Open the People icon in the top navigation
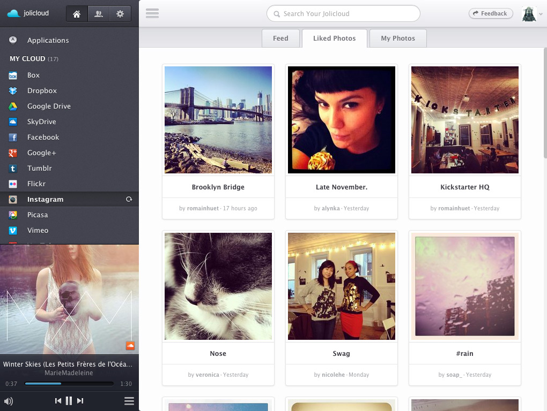 (x=98, y=13)
